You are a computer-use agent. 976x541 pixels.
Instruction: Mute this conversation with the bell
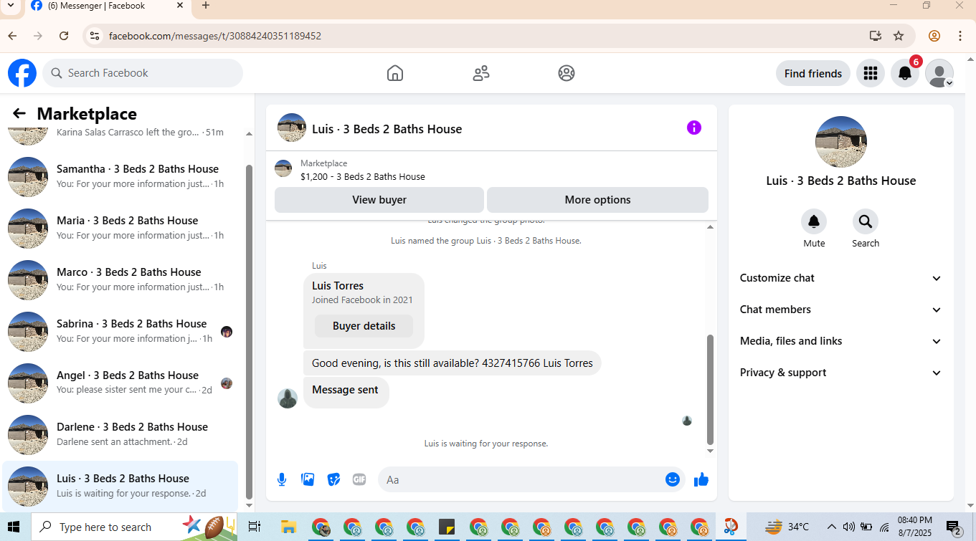814,221
